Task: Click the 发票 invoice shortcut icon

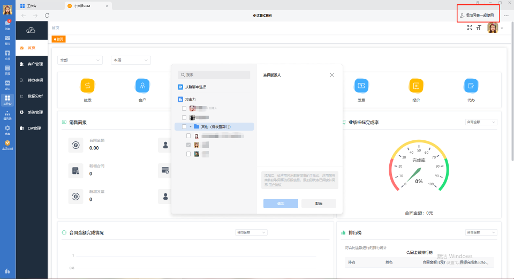Action: pos(361,86)
